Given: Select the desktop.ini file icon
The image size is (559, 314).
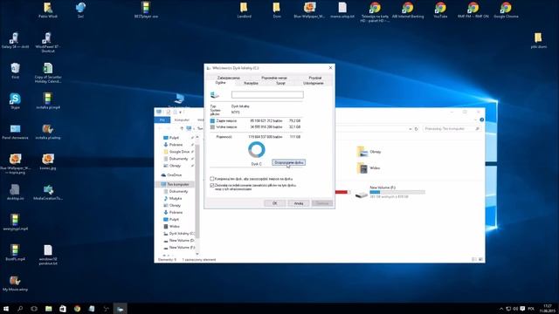Looking at the screenshot, I should pyautogui.click(x=15, y=192).
